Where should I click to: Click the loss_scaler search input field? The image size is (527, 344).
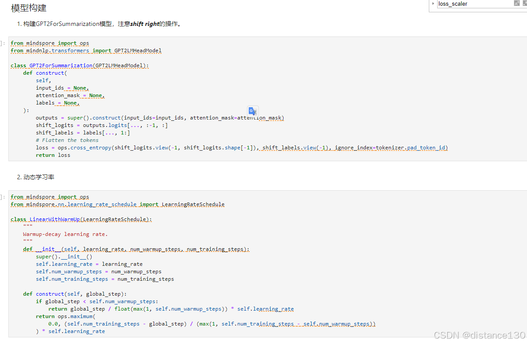[x=475, y=4]
